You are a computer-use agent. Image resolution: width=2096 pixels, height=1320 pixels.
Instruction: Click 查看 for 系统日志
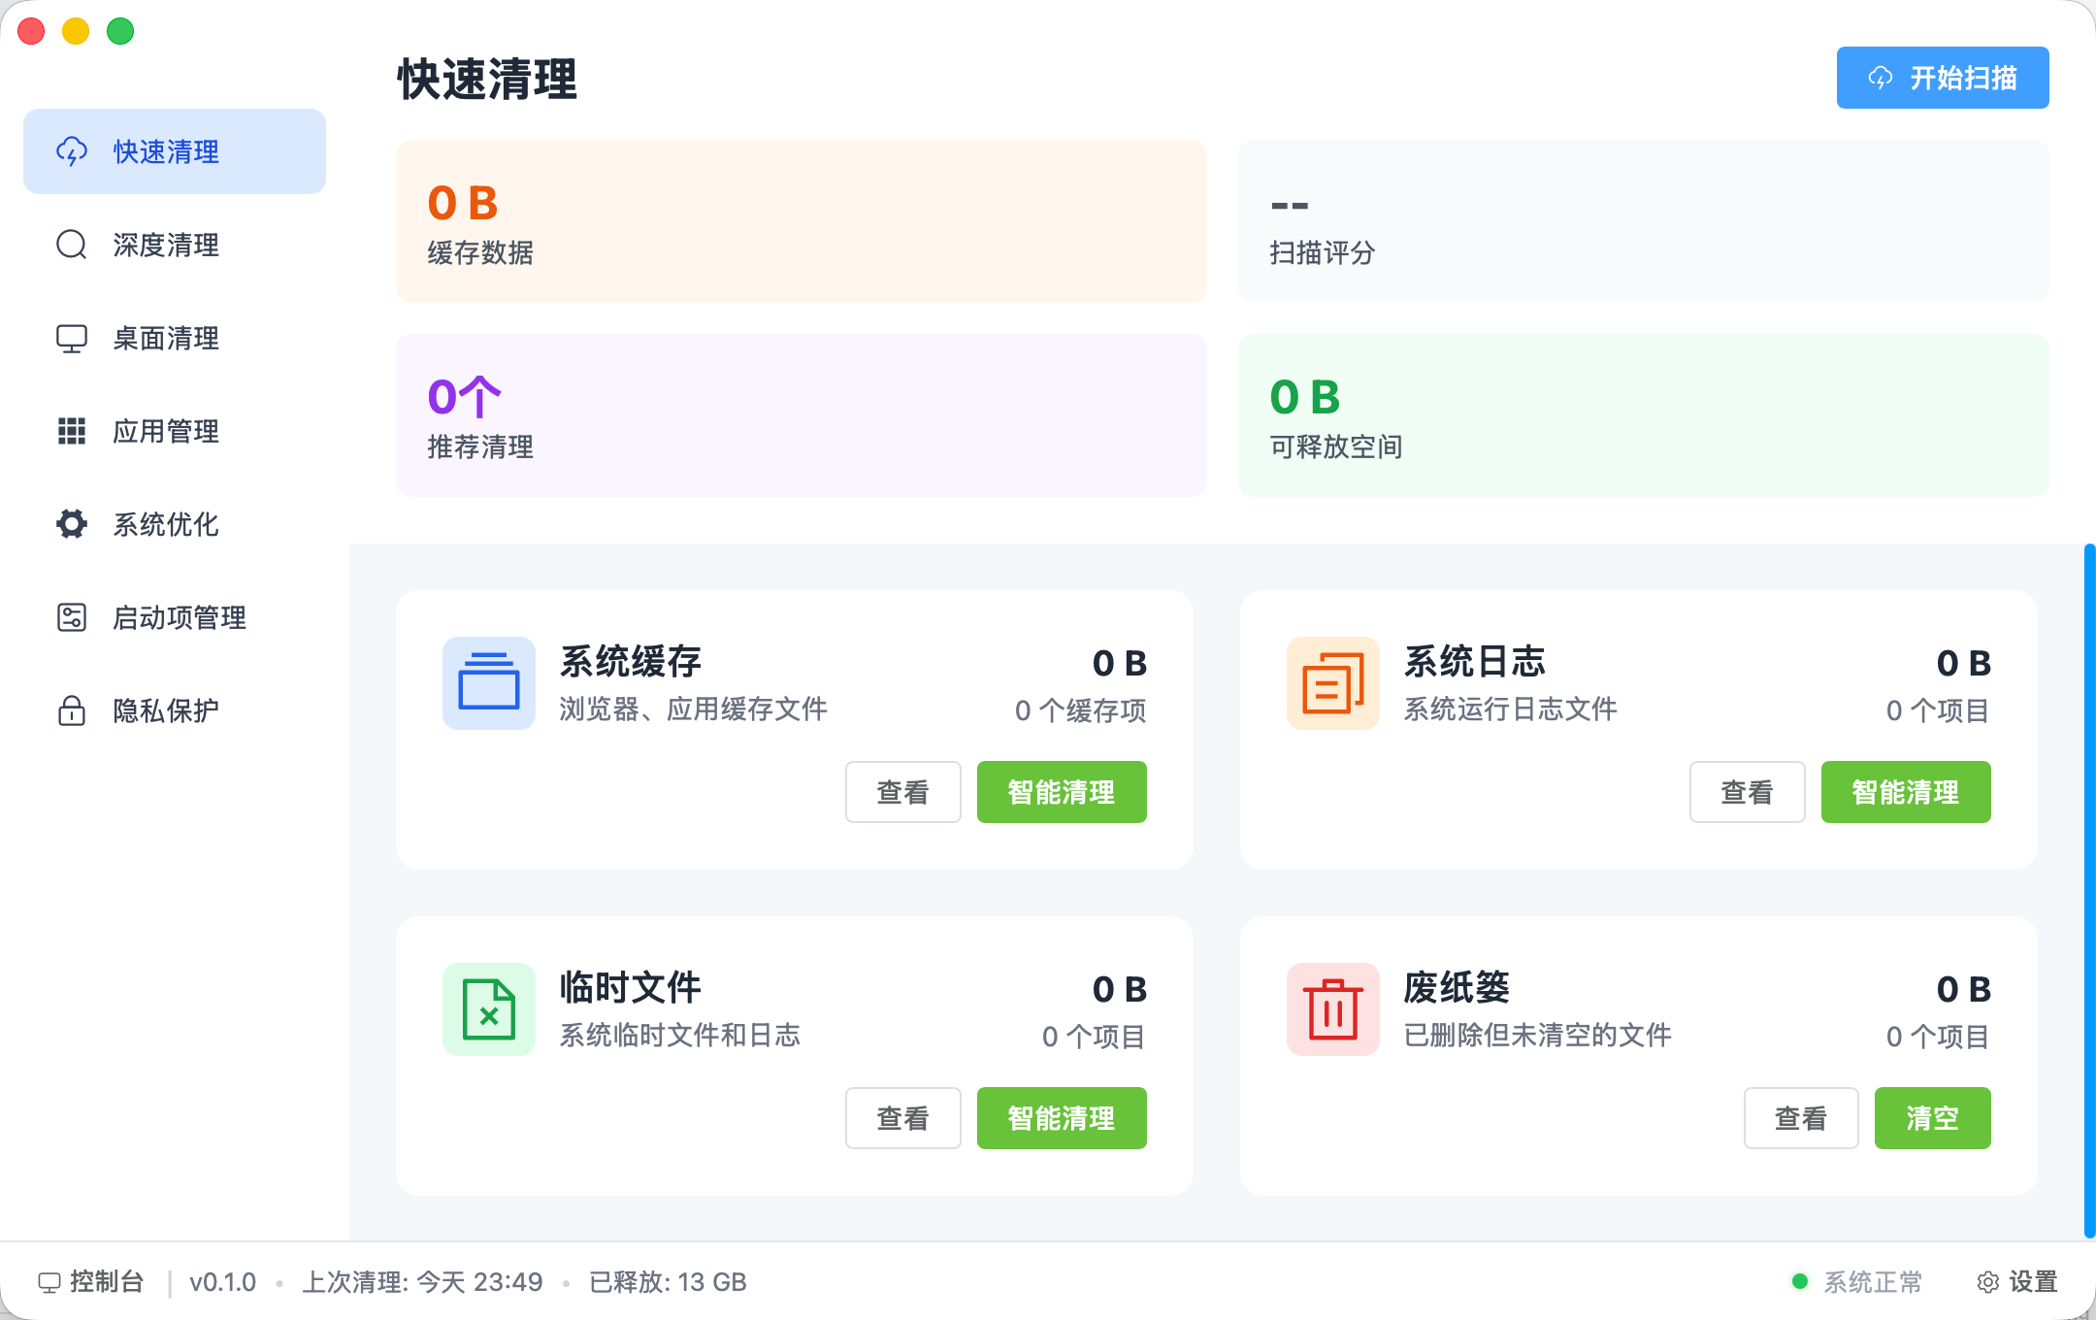pos(1747,792)
